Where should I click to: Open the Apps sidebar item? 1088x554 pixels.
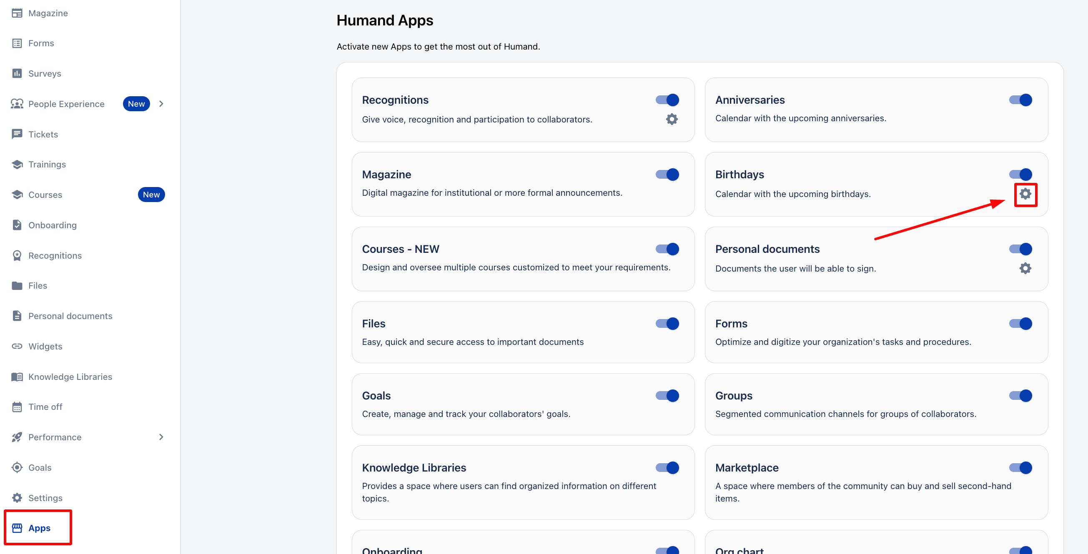coord(39,528)
